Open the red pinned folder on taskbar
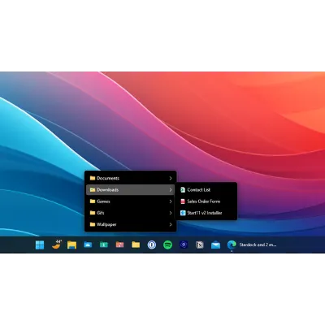325x325 pixels. tap(119, 245)
